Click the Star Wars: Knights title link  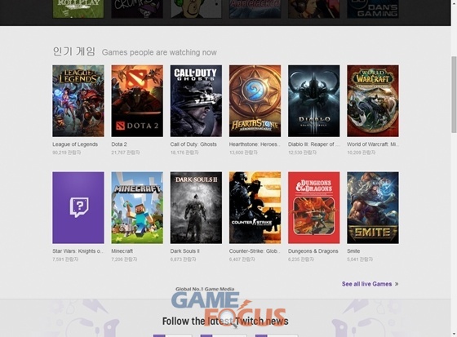click(78, 251)
